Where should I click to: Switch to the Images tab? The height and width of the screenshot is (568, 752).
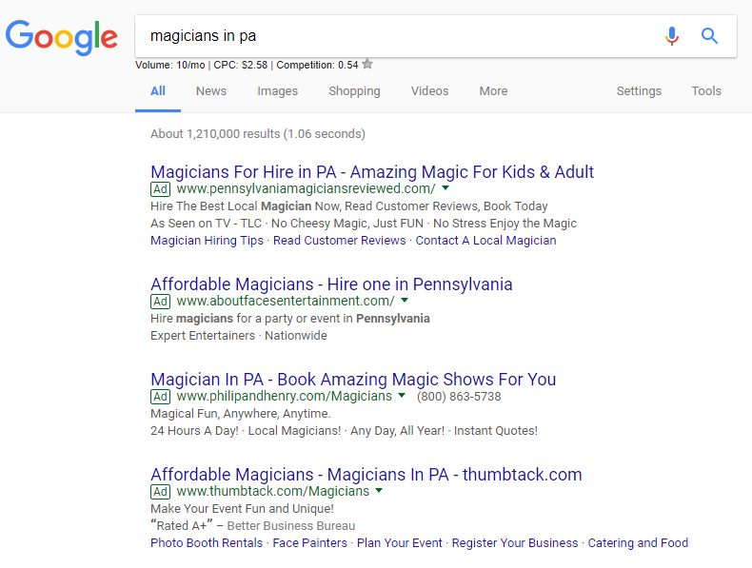277,91
